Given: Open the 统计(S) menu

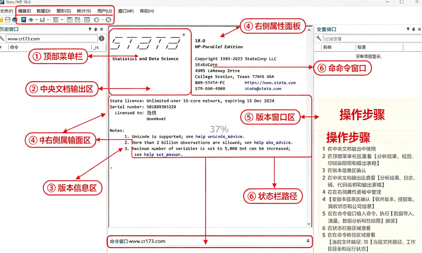Looking at the screenshot, I should [x=84, y=11].
